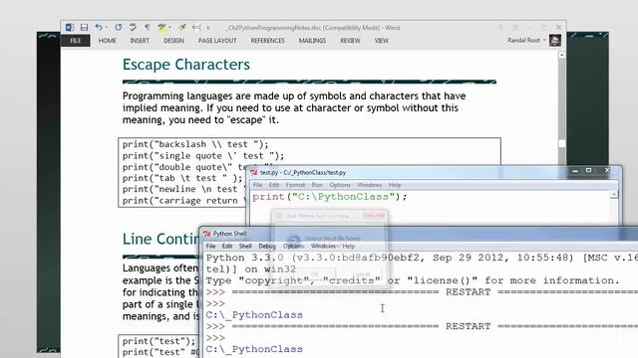Open the Options menu in Python Shell
The height and width of the screenshot is (358, 638).
(293, 247)
